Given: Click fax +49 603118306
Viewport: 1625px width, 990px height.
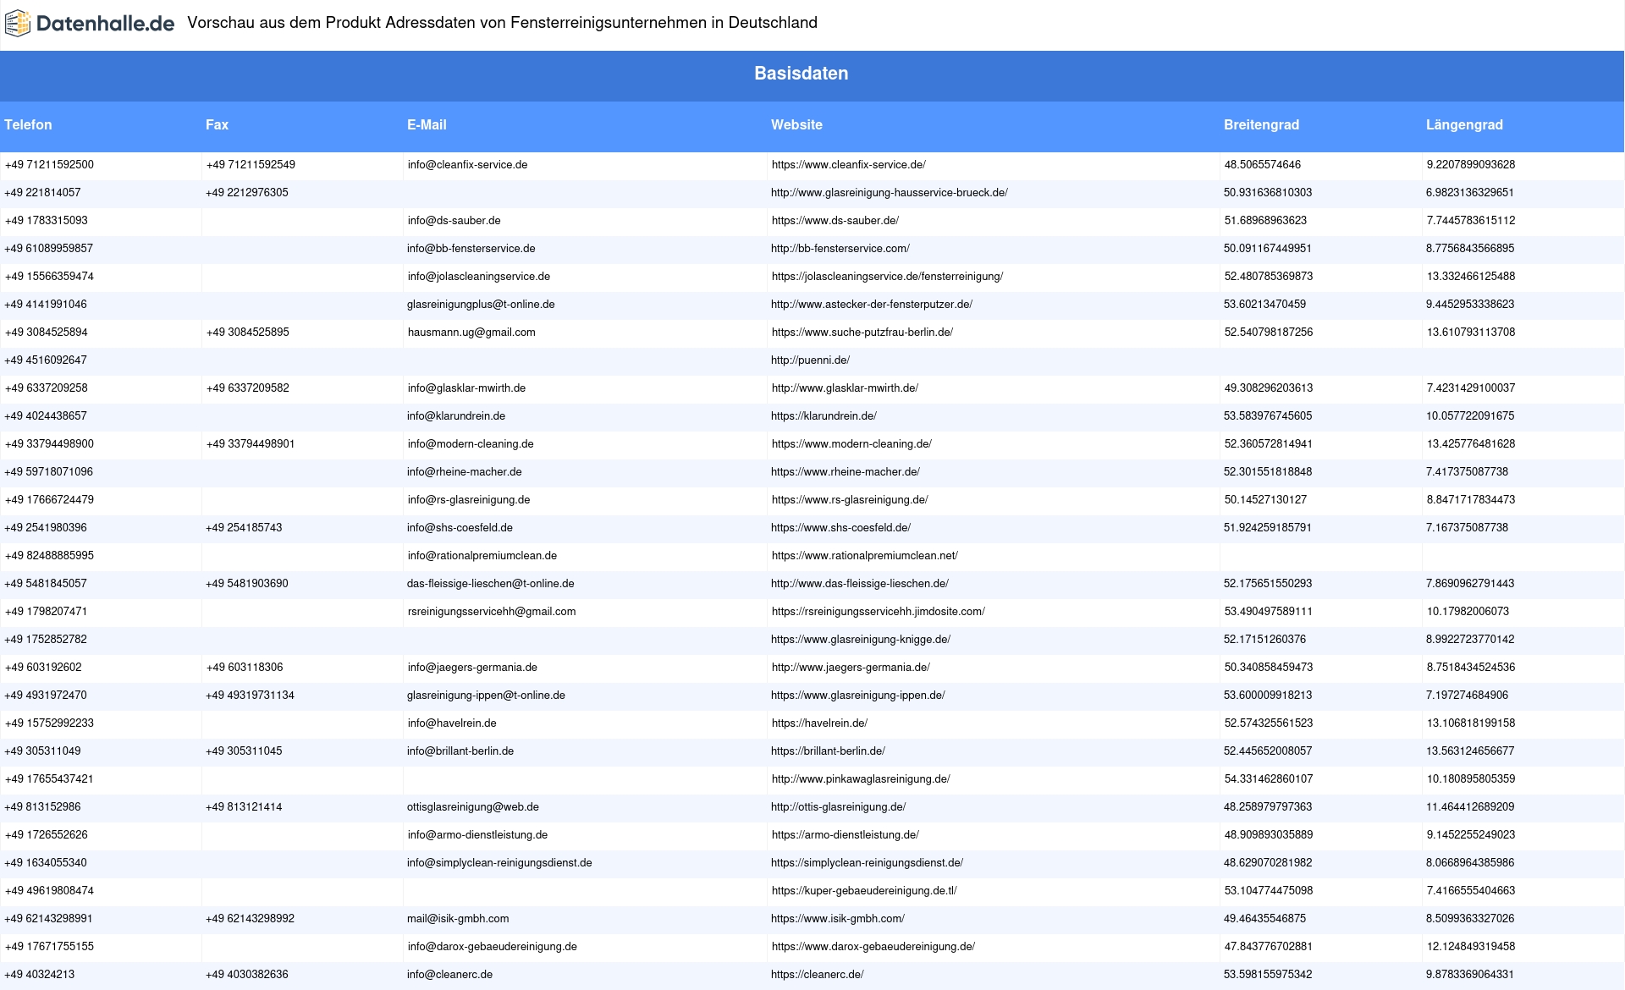Looking at the screenshot, I should [x=245, y=668].
